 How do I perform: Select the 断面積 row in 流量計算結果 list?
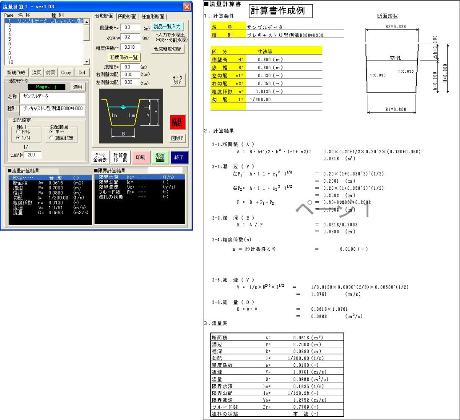click(x=50, y=183)
